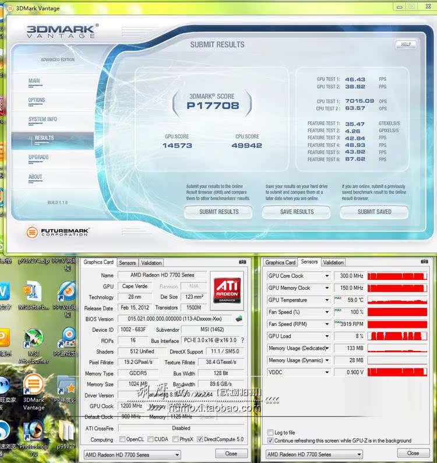Click the HELP button in 3DMark
This screenshot has width=437, height=463.
(406, 44)
